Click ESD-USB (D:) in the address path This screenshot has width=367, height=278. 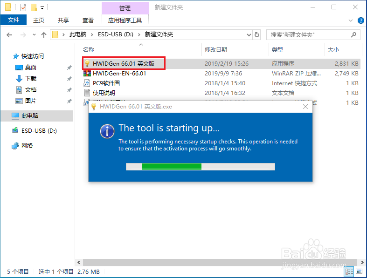(x=116, y=34)
